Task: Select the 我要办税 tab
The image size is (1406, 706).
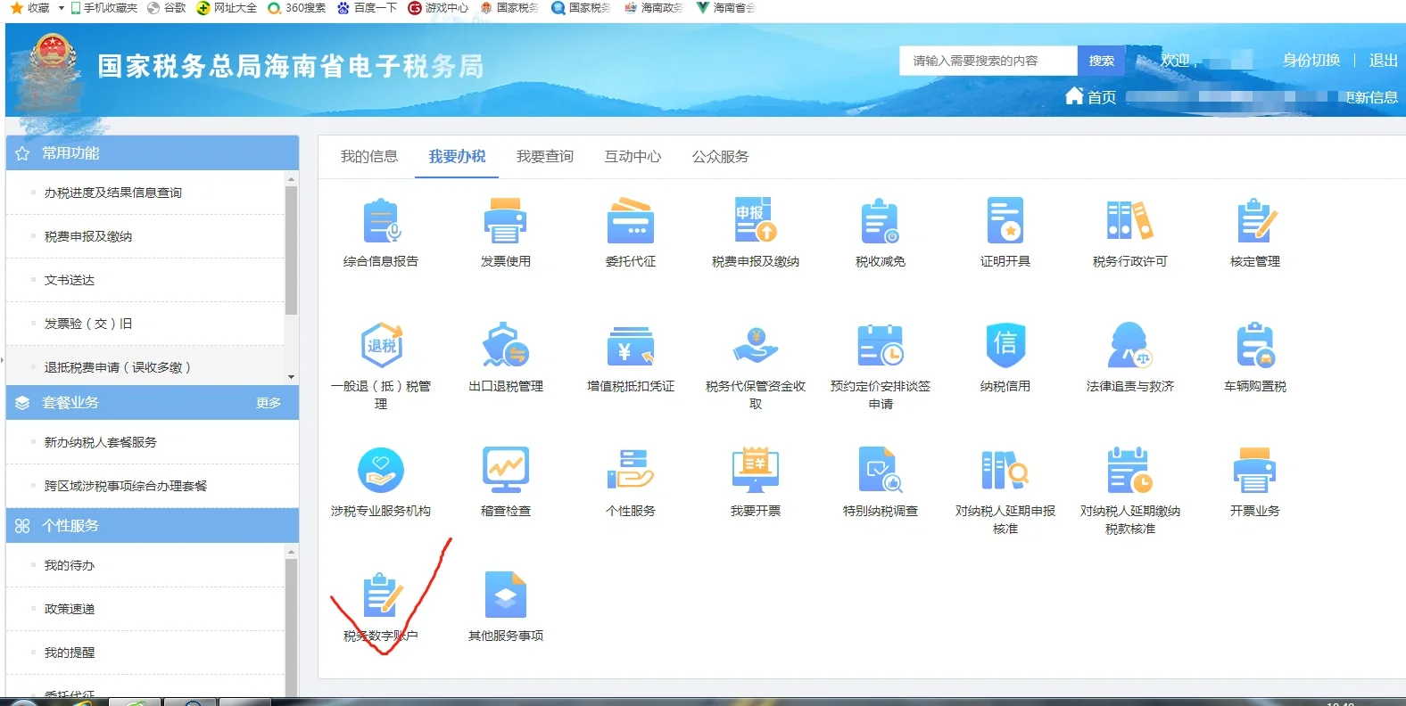Action: [457, 156]
